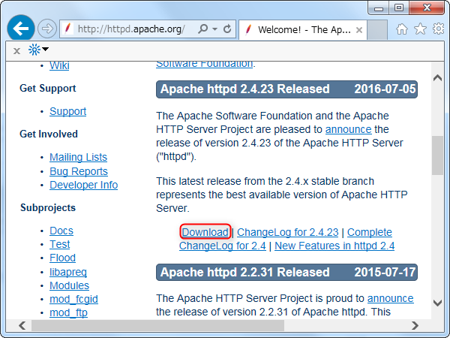Click the Subprojects heading
The height and width of the screenshot is (338, 450).
pyautogui.click(x=48, y=207)
